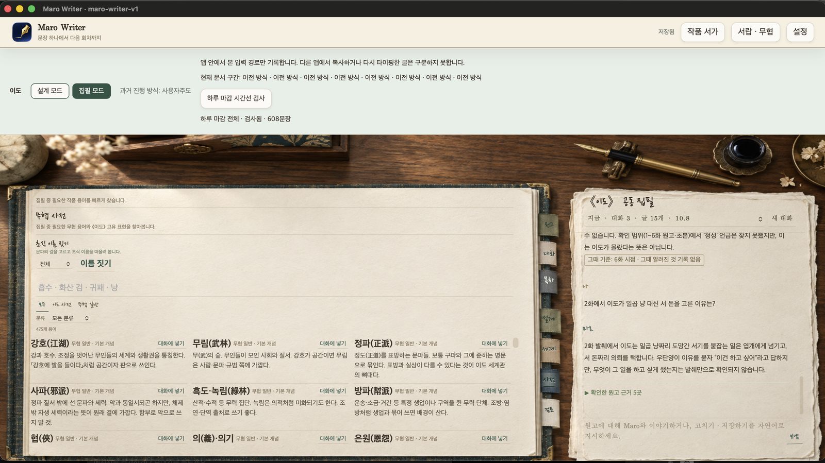
Task: Click the dictionary list scrollbar
Action: pos(516,343)
